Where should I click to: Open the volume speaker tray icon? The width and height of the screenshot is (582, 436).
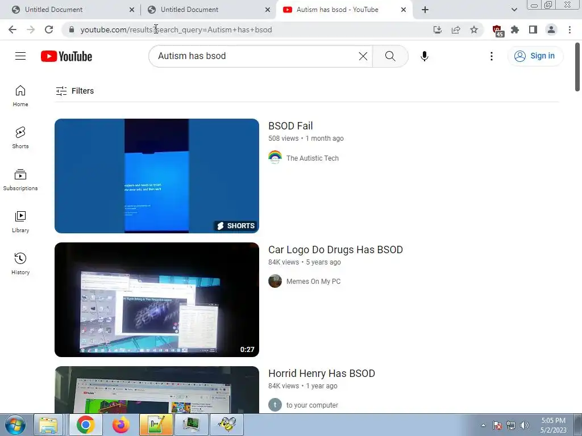point(525,425)
